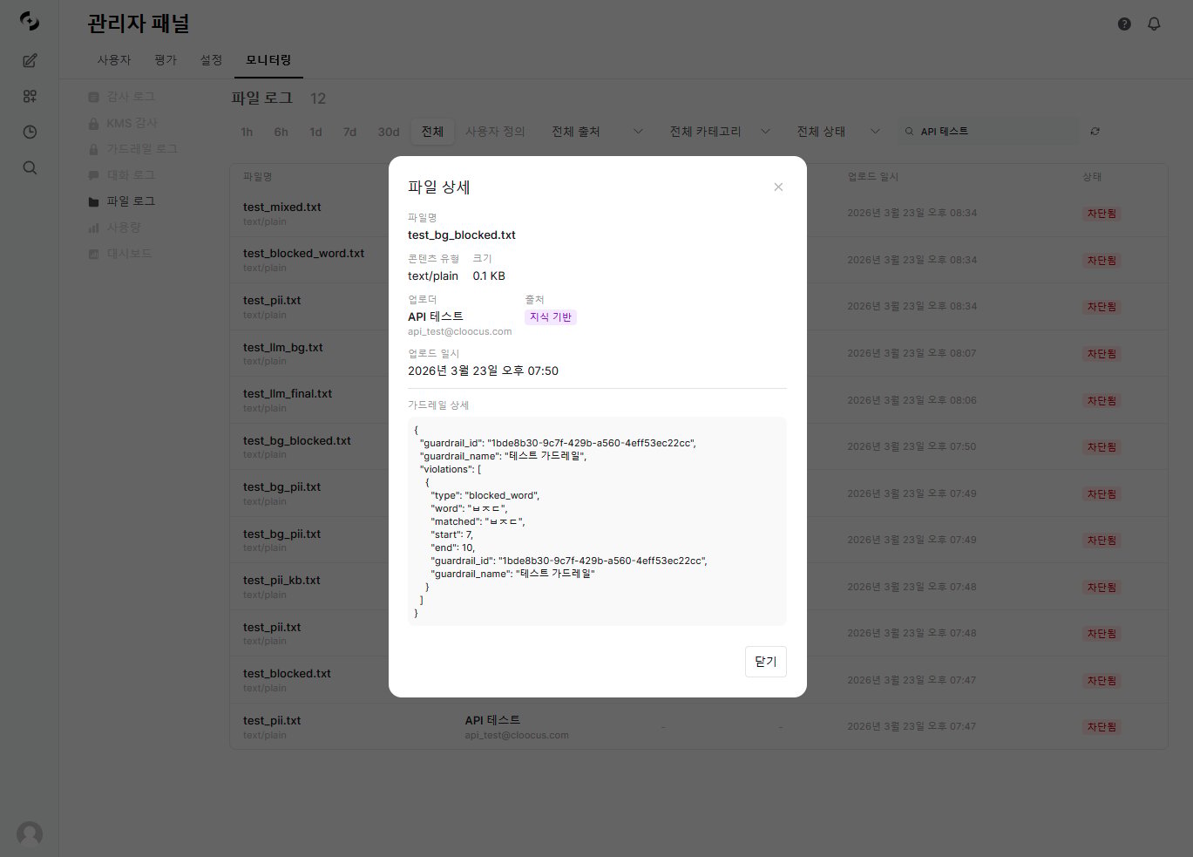
Task: Click the 닫기 button in the dialog
Action: click(765, 662)
